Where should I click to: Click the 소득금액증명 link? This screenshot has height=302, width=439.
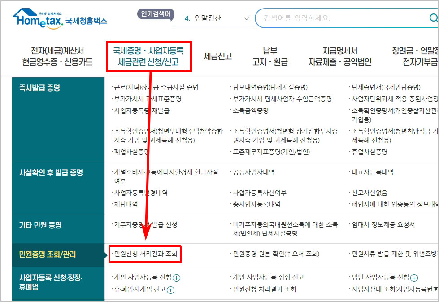250,112
